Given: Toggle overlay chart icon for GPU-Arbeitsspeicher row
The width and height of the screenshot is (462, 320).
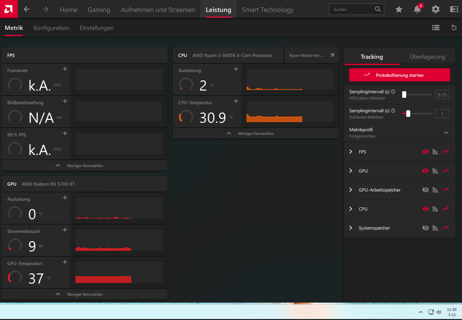Looking at the screenshot, I should click(435, 190).
